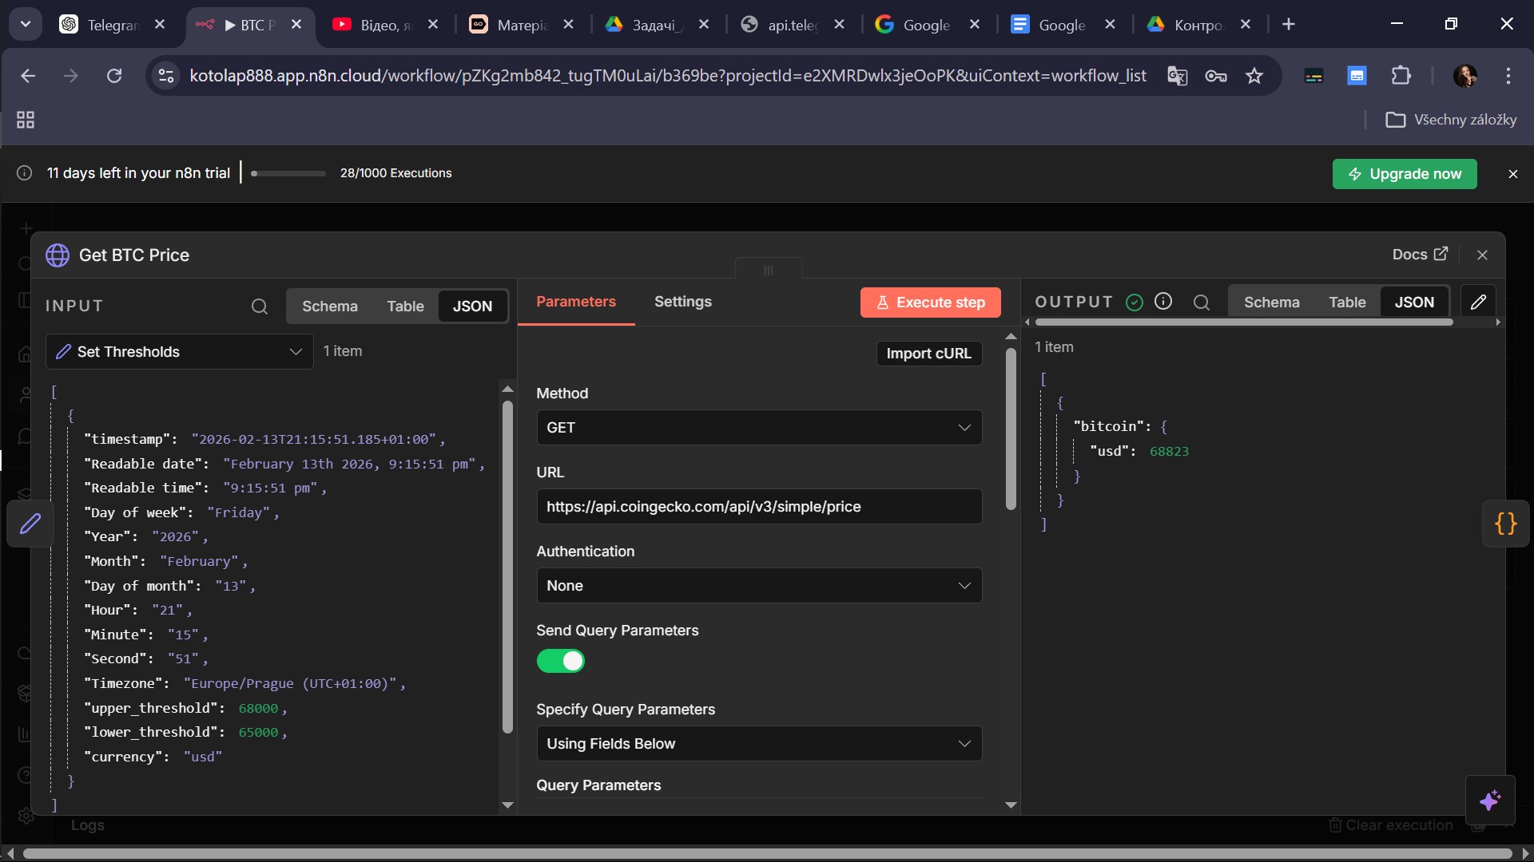Click the left edge pencil handle
The width and height of the screenshot is (1534, 862).
pyautogui.click(x=30, y=524)
